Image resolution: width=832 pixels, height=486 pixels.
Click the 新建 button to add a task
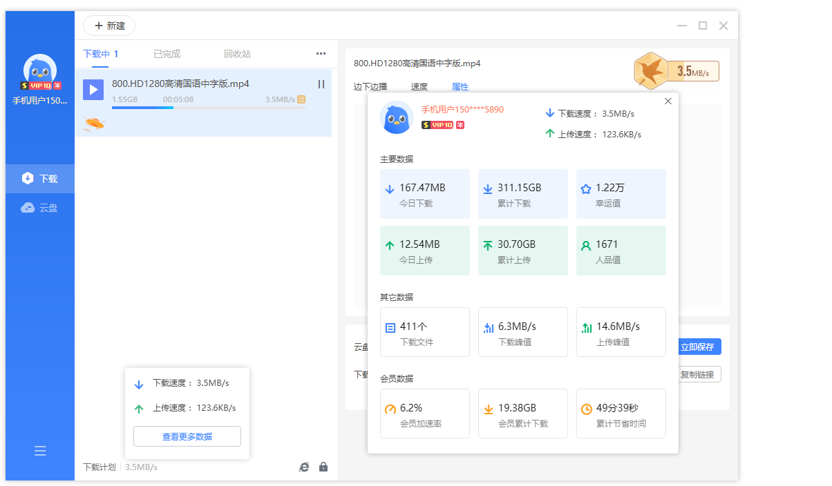tap(109, 26)
